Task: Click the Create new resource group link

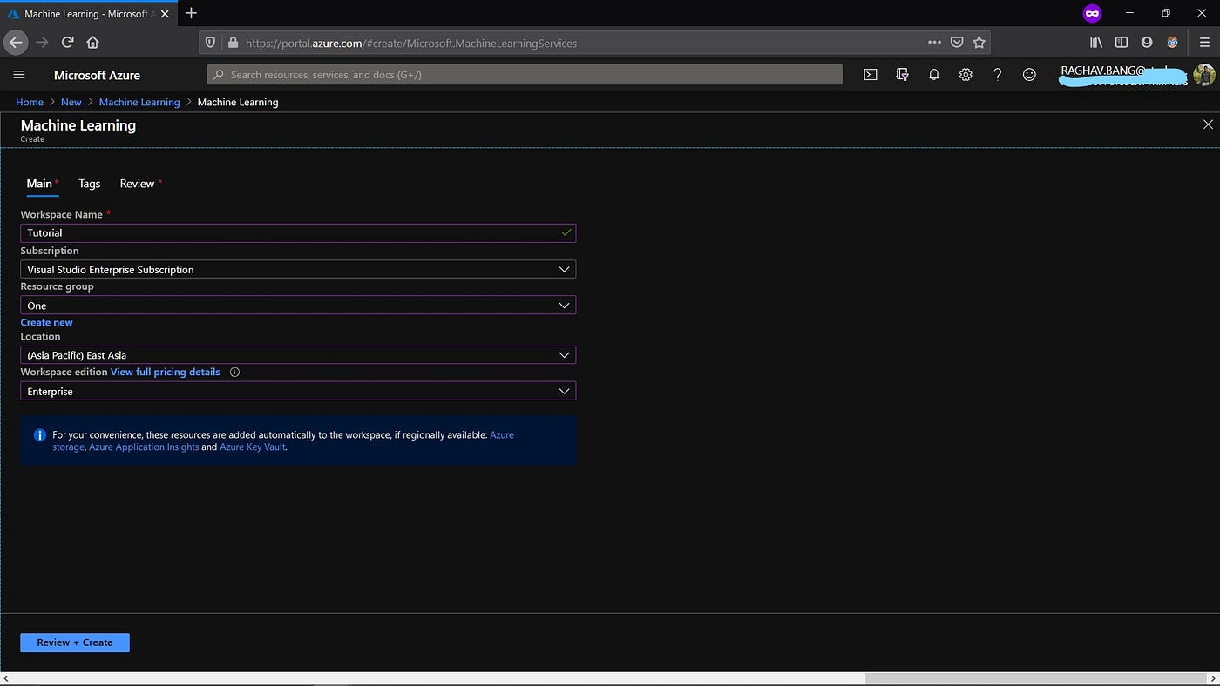Action: point(46,322)
